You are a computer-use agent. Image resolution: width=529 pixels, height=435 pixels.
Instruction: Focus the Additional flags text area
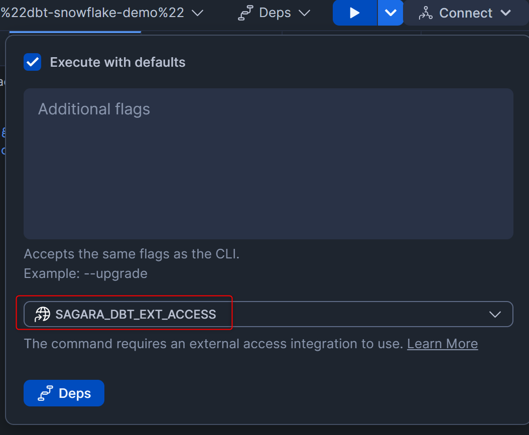(269, 164)
